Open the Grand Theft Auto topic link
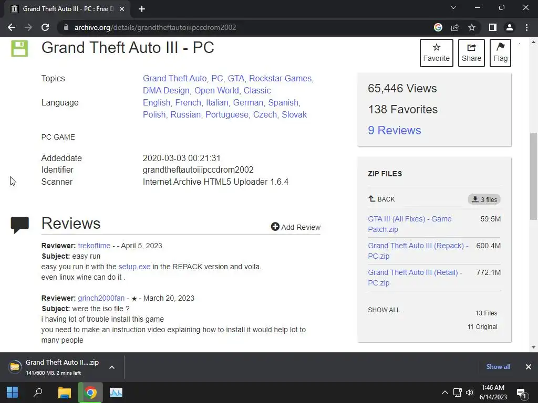Image resolution: width=538 pixels, height=403 pixels. coord(174,79)
